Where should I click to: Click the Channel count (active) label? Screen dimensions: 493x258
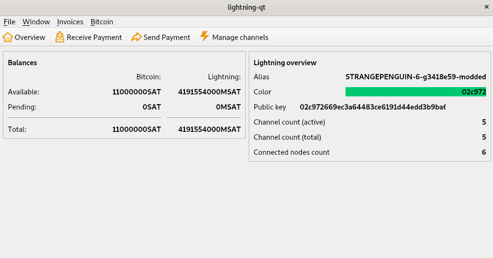289,122
